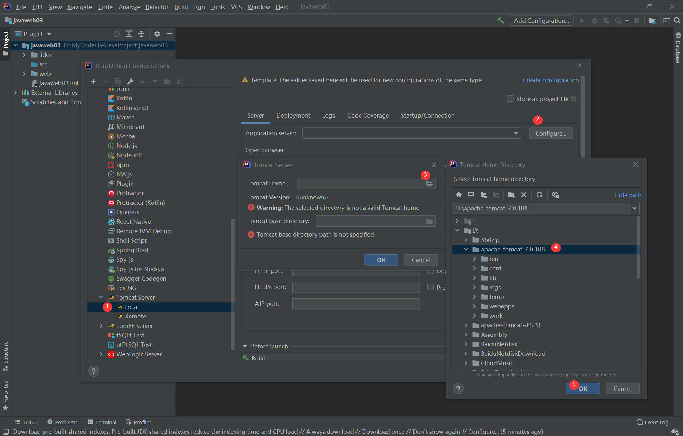The width and height of the screenshot is (683, 436).
Task: Enable HTTP port Def checkbox
Action: coord(430,271)
